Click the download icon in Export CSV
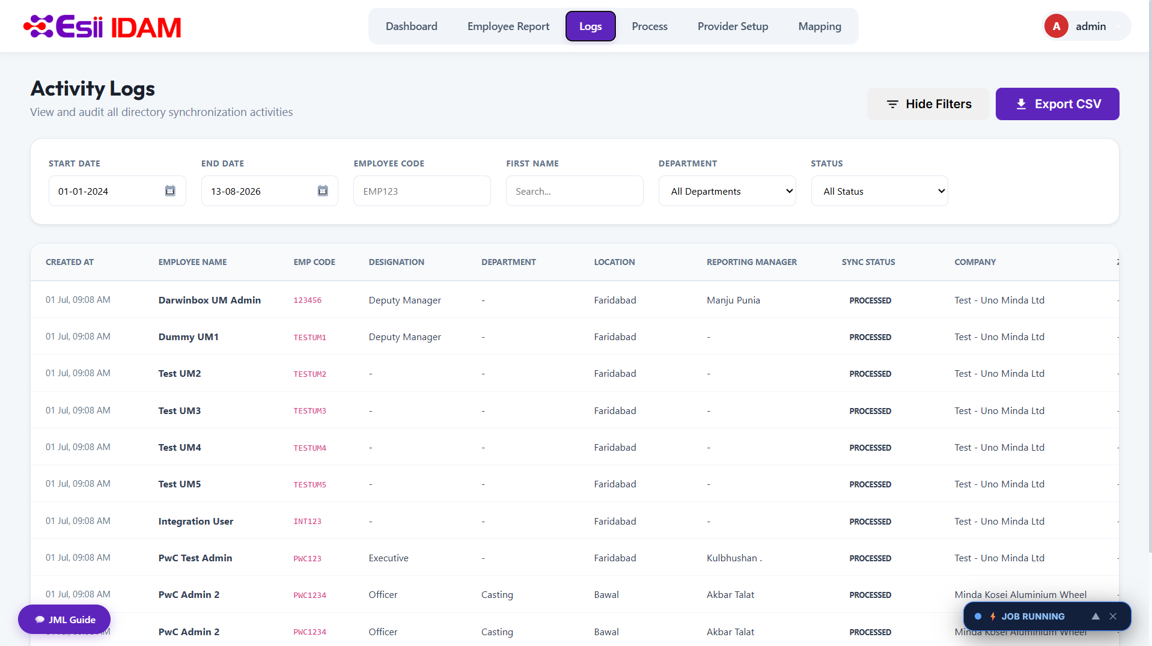Viewport: 1152px width, 646px height. click(1021, 104)
